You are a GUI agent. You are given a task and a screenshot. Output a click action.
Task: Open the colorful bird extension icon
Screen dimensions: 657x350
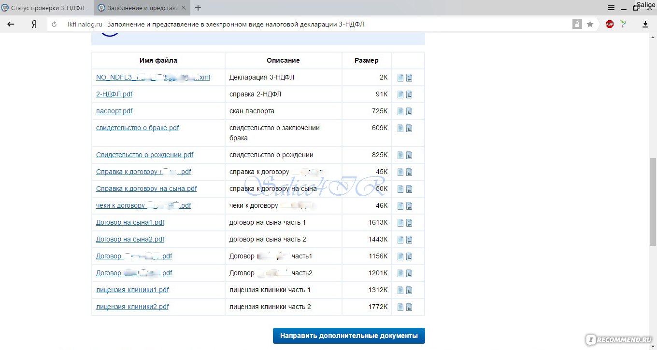point(624,24)
